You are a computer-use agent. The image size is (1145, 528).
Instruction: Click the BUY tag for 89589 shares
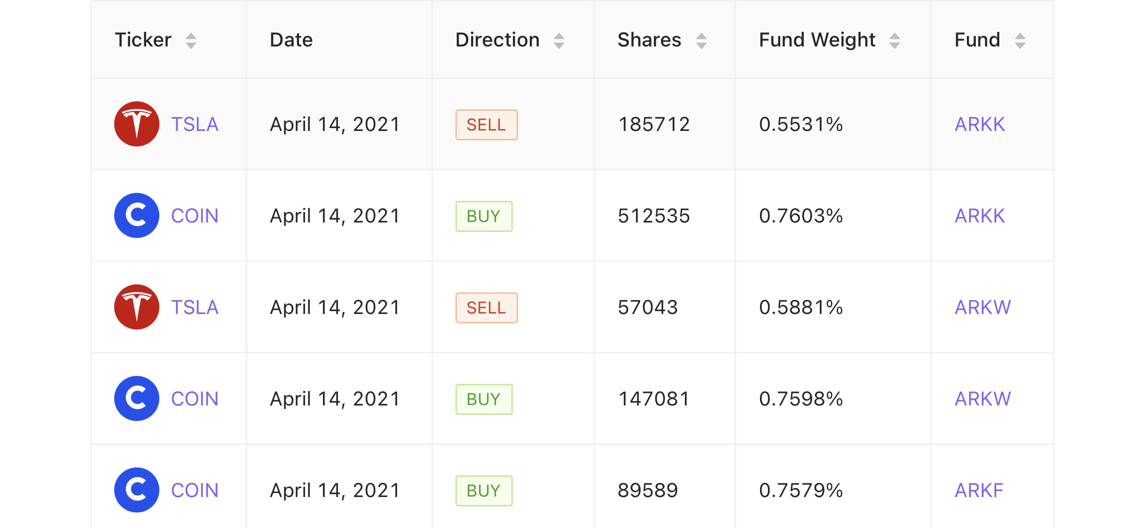point(484,491)
